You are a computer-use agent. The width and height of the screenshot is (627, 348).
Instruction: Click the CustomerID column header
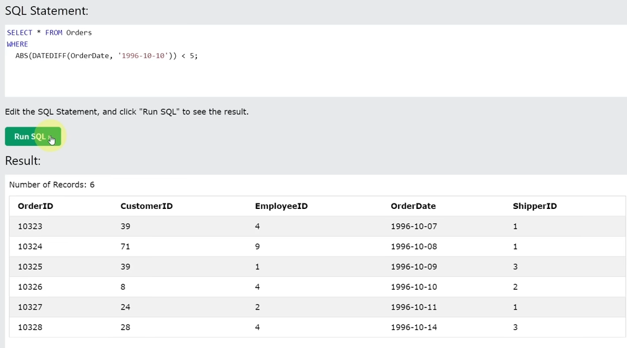146,206
